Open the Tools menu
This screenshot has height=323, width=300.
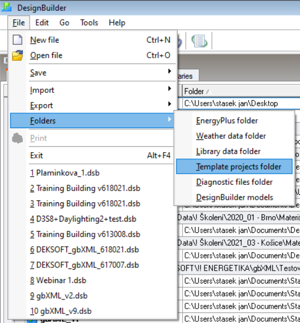(89, 22)
